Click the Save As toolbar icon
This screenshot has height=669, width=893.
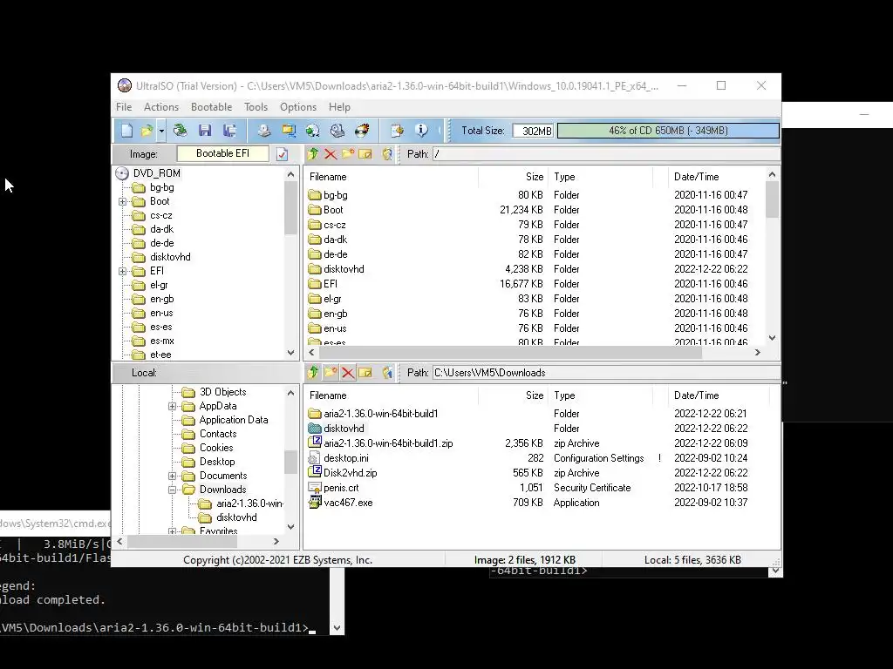(x=229, y=131)
